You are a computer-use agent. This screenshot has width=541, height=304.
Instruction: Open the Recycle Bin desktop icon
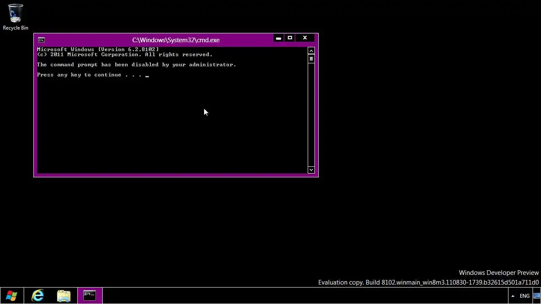point(16,17)
